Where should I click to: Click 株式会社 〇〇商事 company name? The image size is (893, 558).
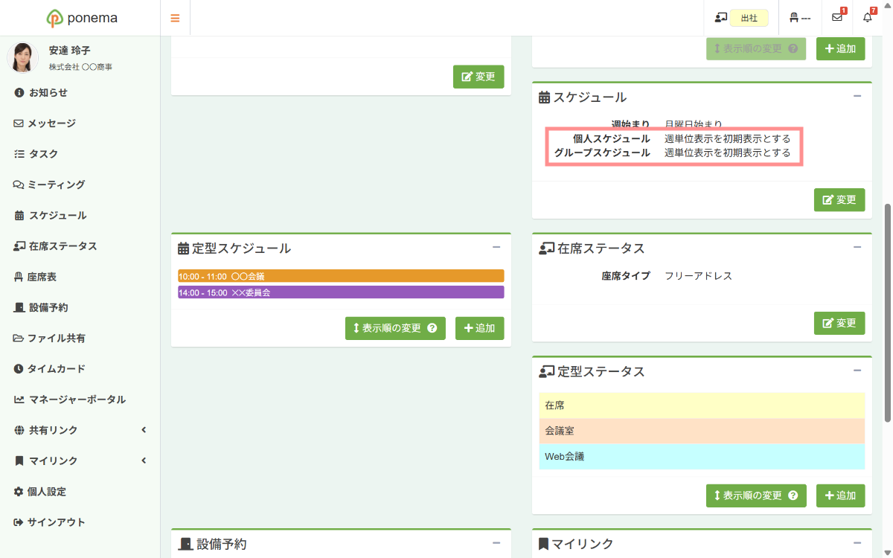click(x=80, y=67)
